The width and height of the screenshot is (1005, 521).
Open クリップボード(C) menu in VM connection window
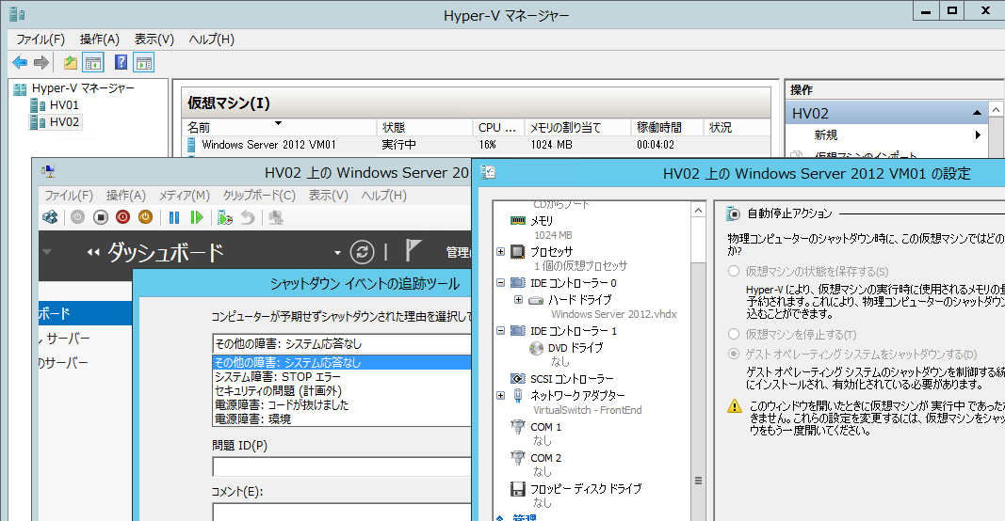(x=259, y=196)
